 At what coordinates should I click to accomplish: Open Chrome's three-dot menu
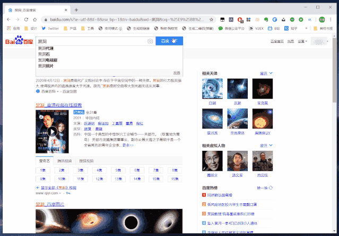pyautogui.click(x=331, y=20)
